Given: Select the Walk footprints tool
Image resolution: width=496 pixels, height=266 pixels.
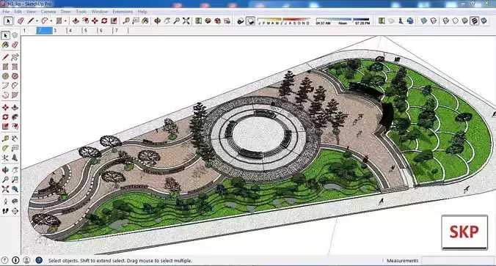Looking at the screenshot, I should [5, 211].
